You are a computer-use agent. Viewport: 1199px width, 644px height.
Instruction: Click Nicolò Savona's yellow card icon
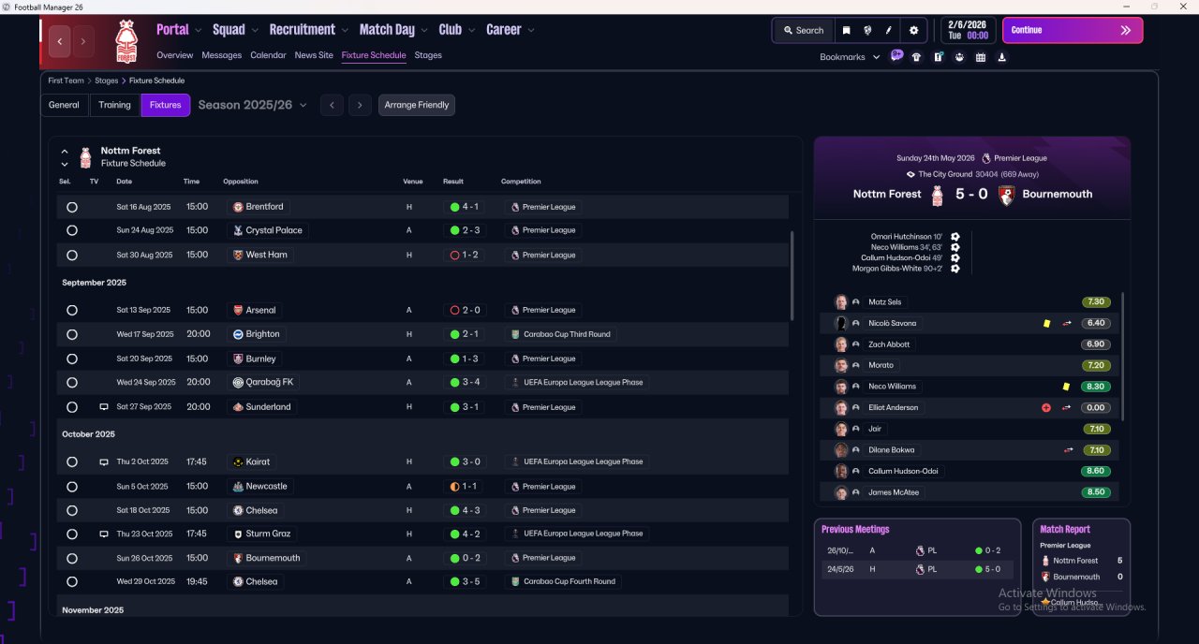[1046, 323]
